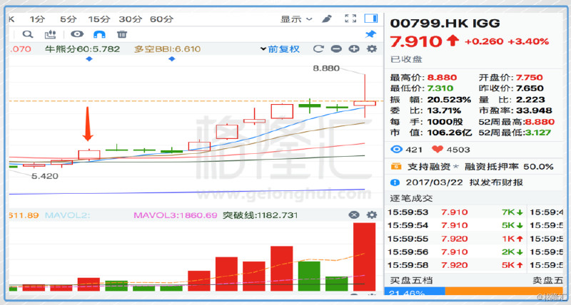Image resolution: width=571 pixels, height=305 pixels.
Task: Delete drawings with the trash icon
Action: 122,33
